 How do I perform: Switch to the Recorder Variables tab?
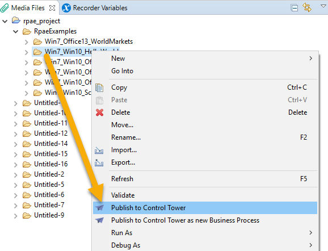95,8
